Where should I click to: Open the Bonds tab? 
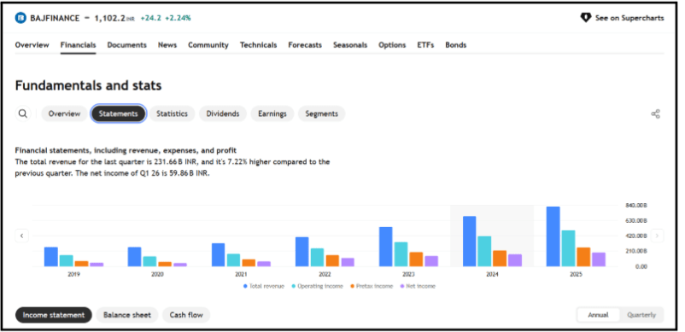pos(455,45)
